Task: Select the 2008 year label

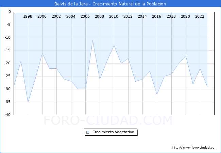Action: click(x=99, y=16)
